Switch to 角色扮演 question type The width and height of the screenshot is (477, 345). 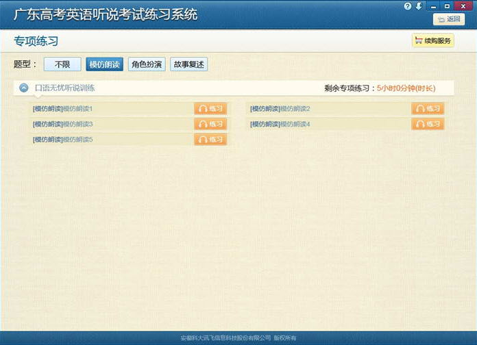147,64
